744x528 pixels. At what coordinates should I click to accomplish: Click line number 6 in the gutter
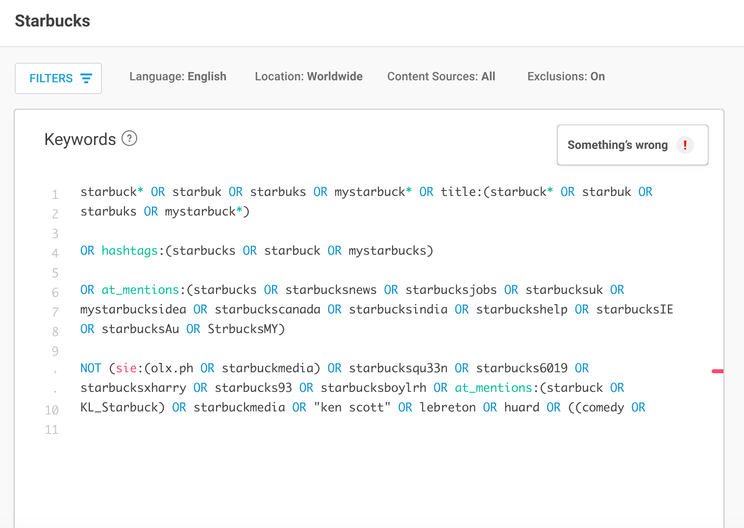(55, 292)
